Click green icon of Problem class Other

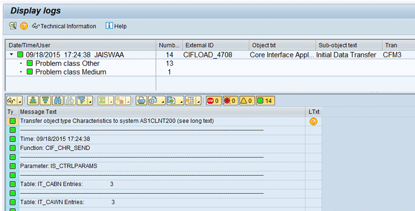[x=30, y=63]
